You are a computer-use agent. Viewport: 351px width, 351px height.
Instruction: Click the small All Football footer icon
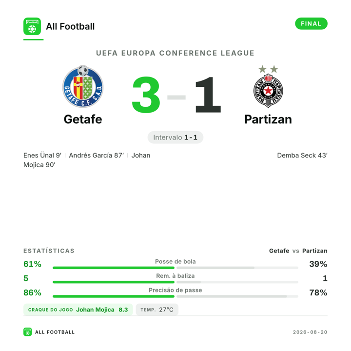[27, 332]
